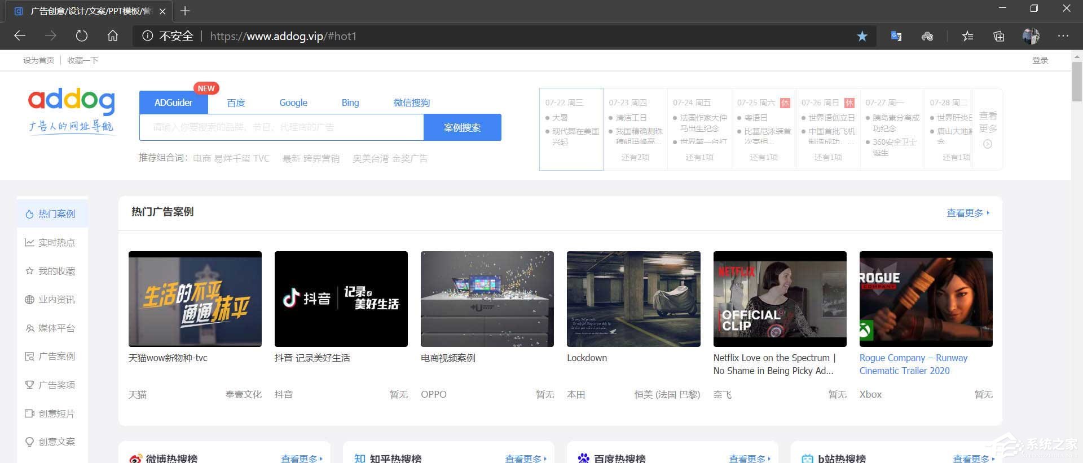1083x463 pixels.
Task: Open the new tab plus button
Action: [185, 11]
